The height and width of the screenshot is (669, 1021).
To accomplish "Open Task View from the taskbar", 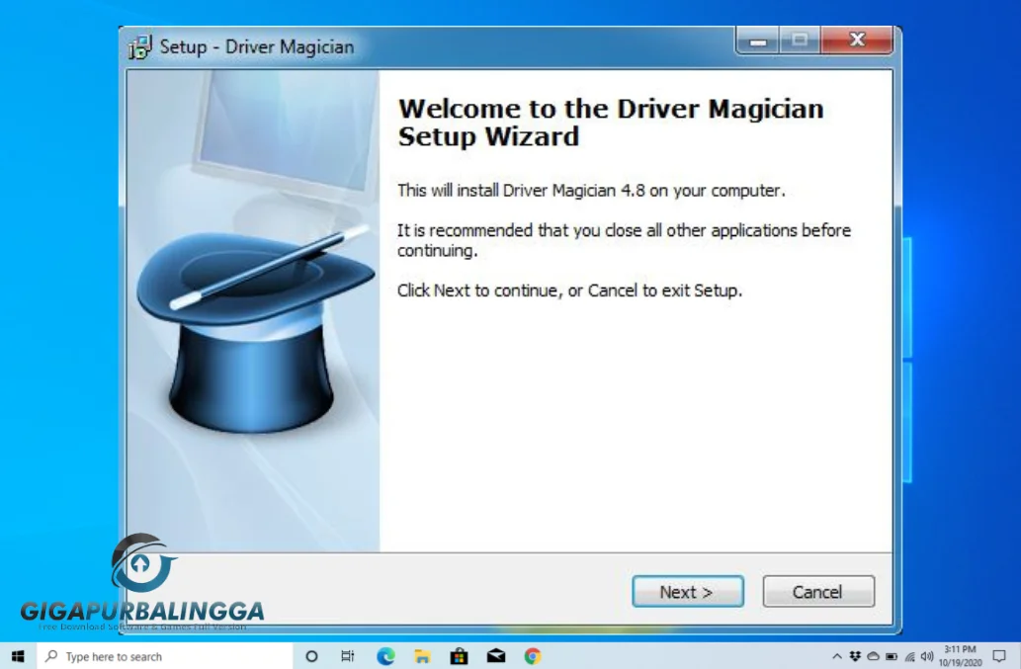I will (x=346, y=655).
